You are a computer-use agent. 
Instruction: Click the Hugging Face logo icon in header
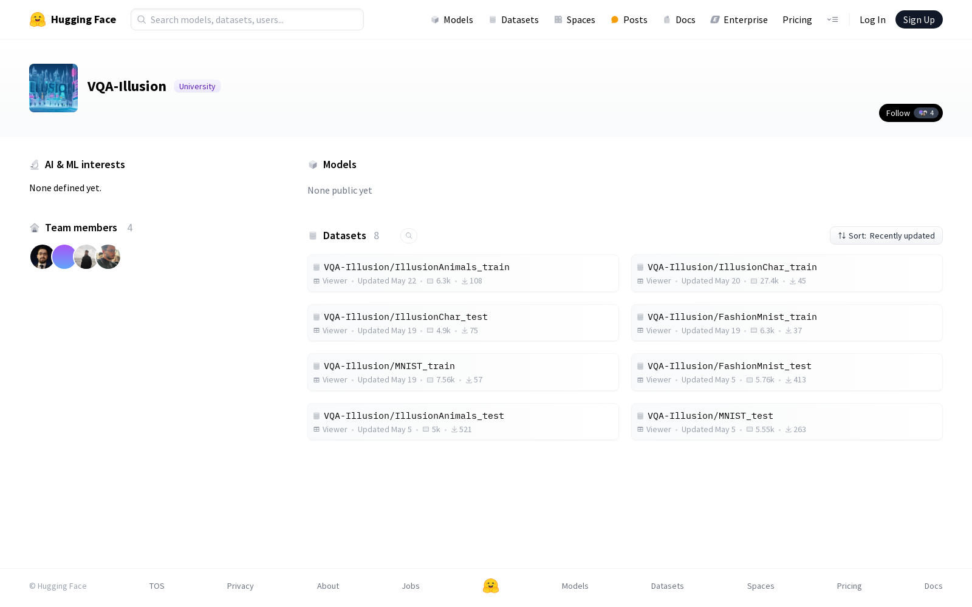38,19
